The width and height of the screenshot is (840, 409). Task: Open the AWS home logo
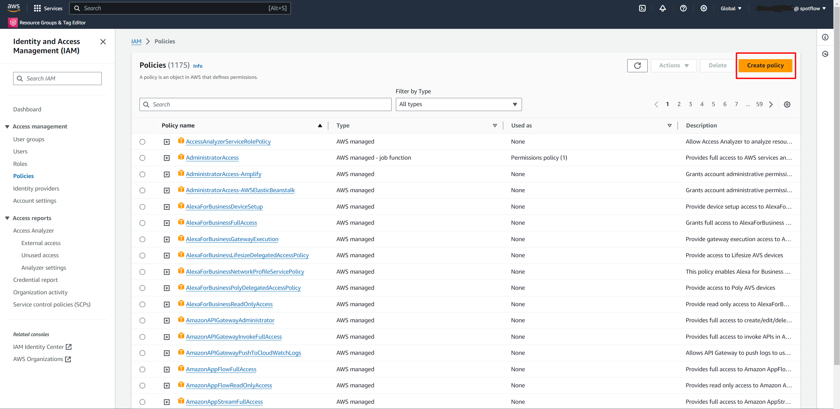point(14,8)
